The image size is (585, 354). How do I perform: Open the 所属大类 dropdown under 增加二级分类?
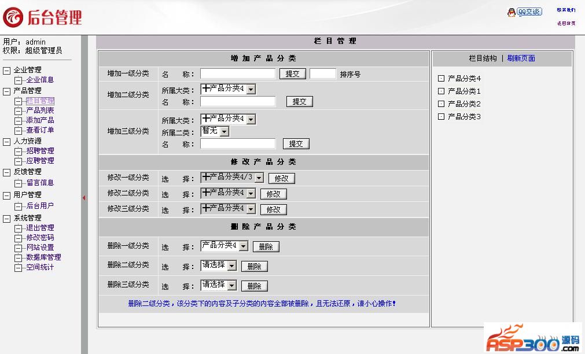click(x=251, y=89)
